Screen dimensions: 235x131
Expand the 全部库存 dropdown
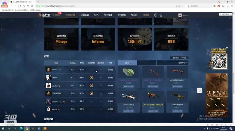[x=182, y=63]
